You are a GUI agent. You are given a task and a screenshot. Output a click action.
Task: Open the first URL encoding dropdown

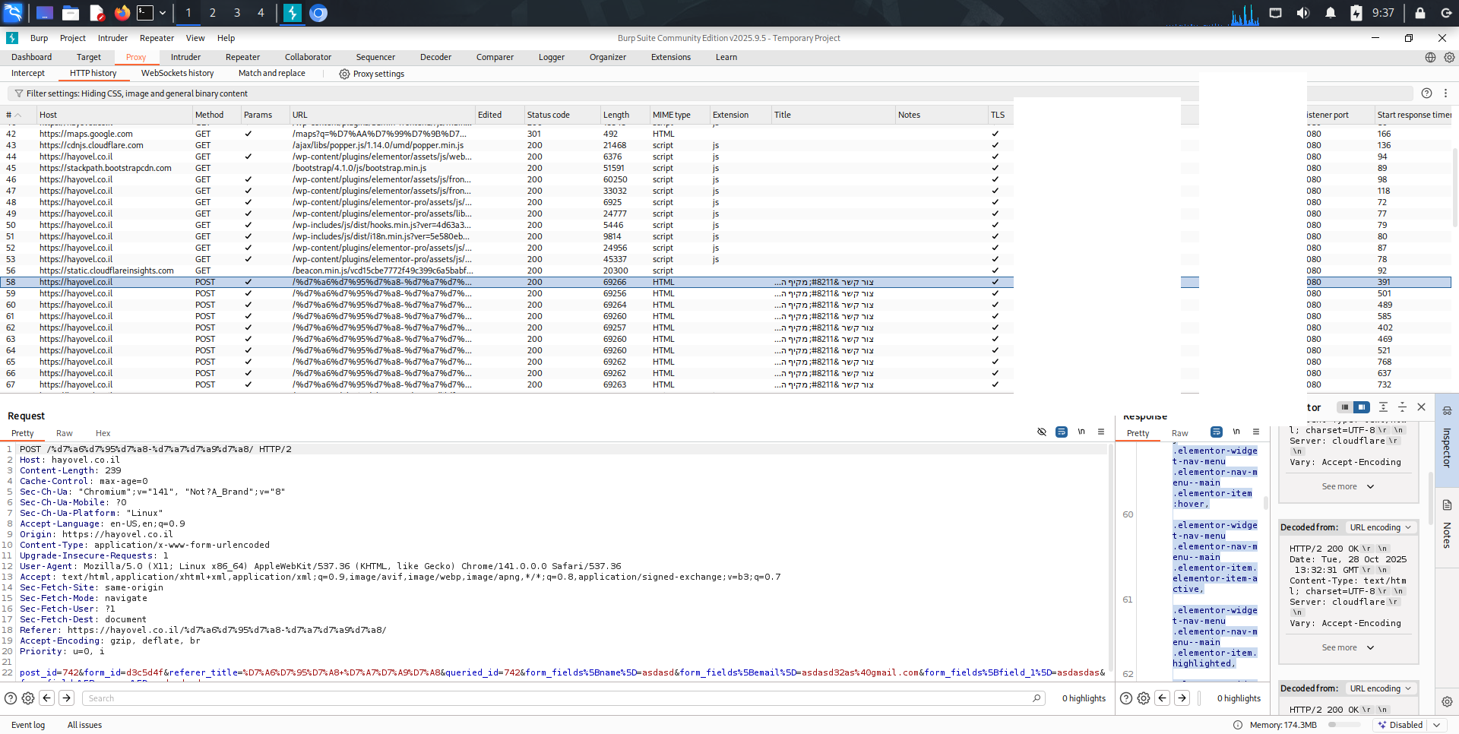[x=1381, y=527]
